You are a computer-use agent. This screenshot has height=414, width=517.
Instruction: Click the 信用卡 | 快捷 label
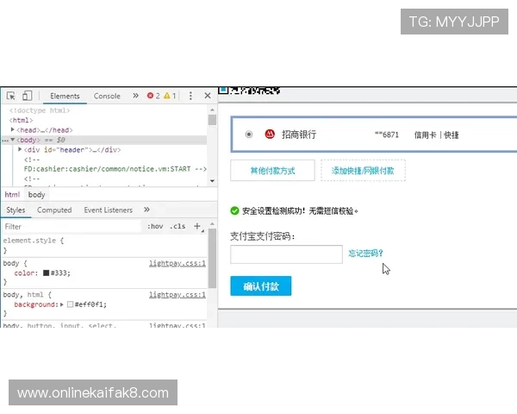click(436, 135)
